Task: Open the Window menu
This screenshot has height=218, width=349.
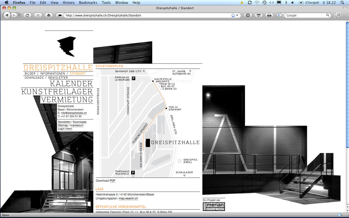Action: click(122, 3)
